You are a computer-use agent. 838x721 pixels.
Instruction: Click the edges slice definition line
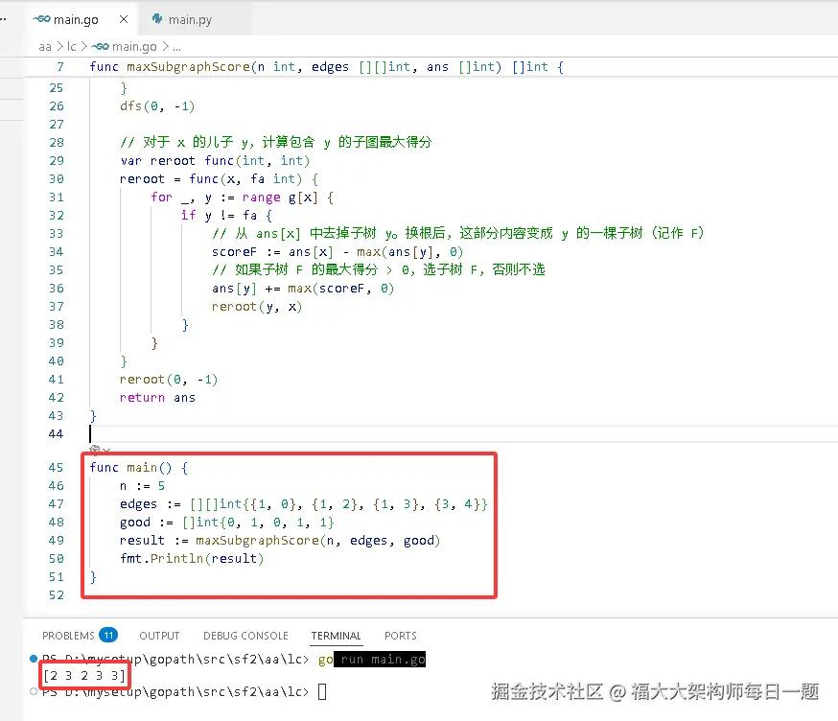point(304,504)
